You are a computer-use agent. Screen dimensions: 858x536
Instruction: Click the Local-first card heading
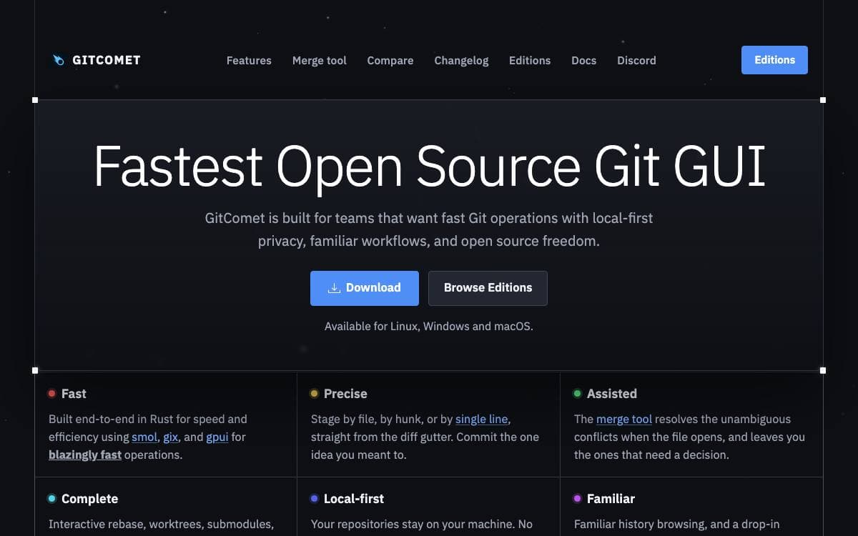pyautogui.click(x=354, y=499)
